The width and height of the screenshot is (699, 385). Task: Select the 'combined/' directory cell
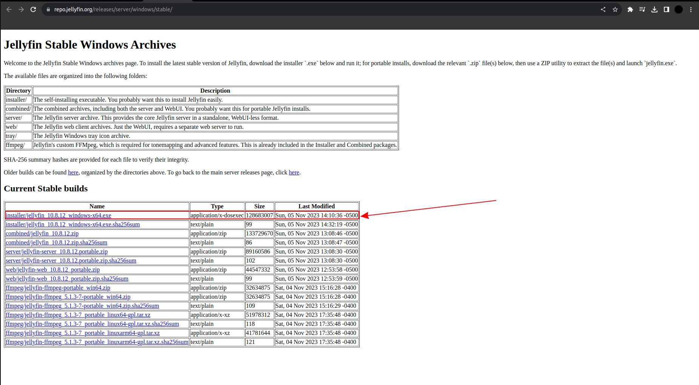coord(18,109)
